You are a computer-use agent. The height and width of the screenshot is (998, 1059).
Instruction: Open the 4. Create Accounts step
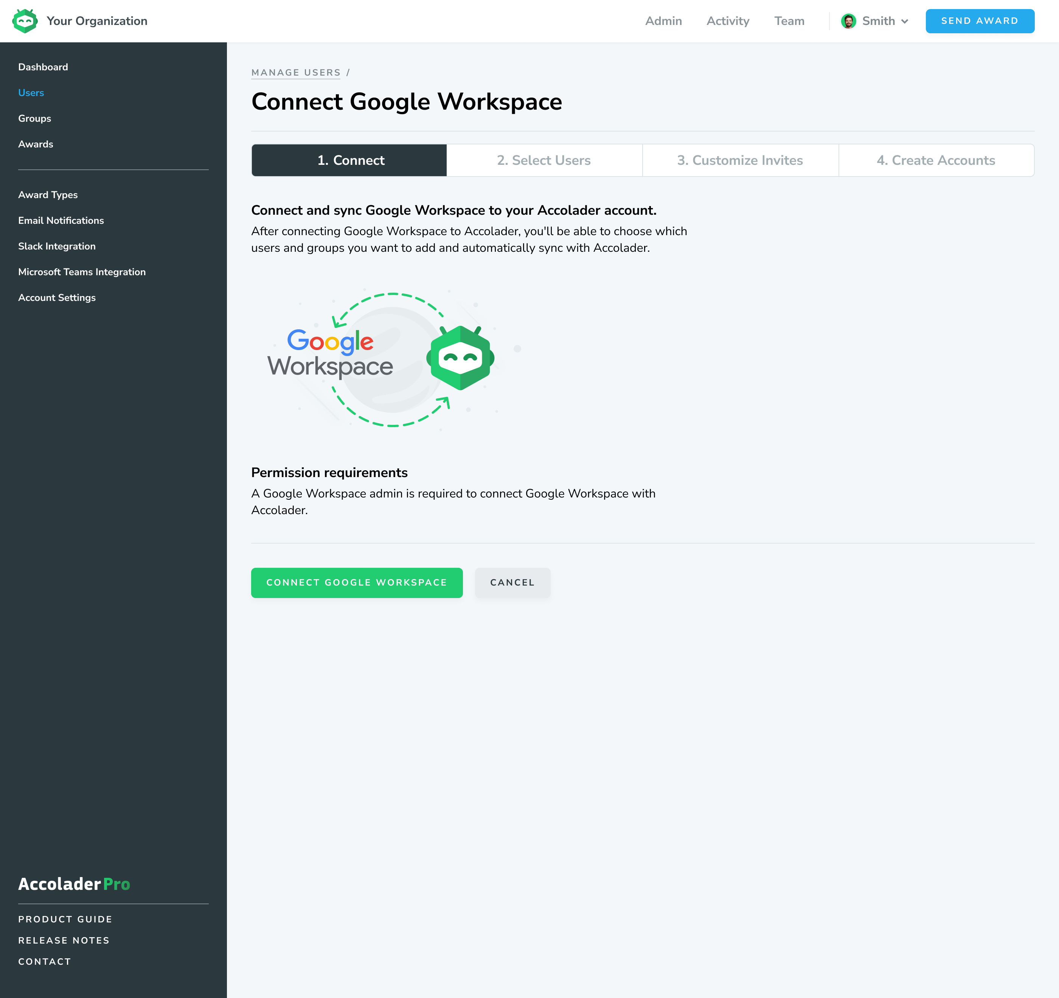click(x=936, y=160)
